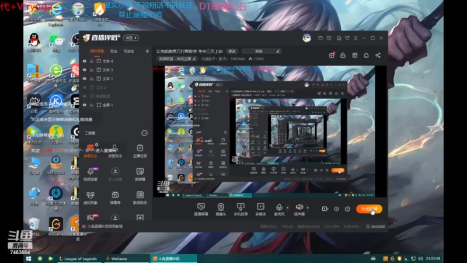The image size is (467, 263).
Task: Click the orange 关闭直播 button
Action: pos(369,209)
